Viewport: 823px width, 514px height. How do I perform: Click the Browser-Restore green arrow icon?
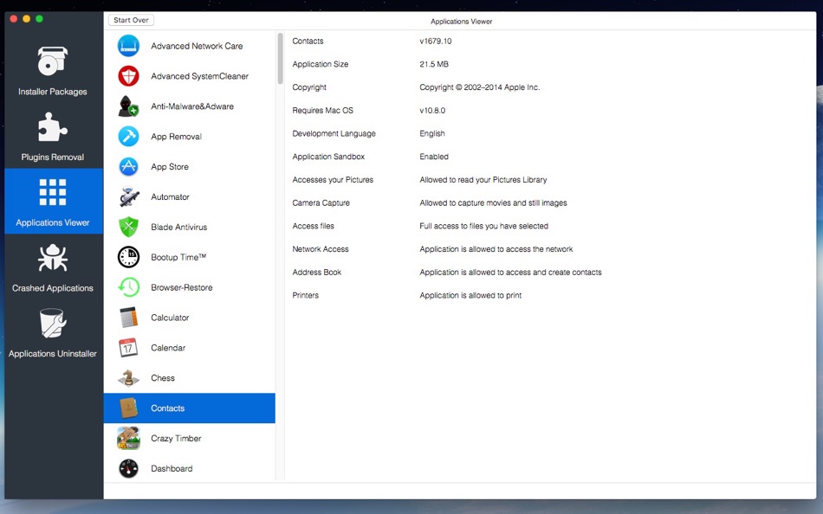[128, 287]
